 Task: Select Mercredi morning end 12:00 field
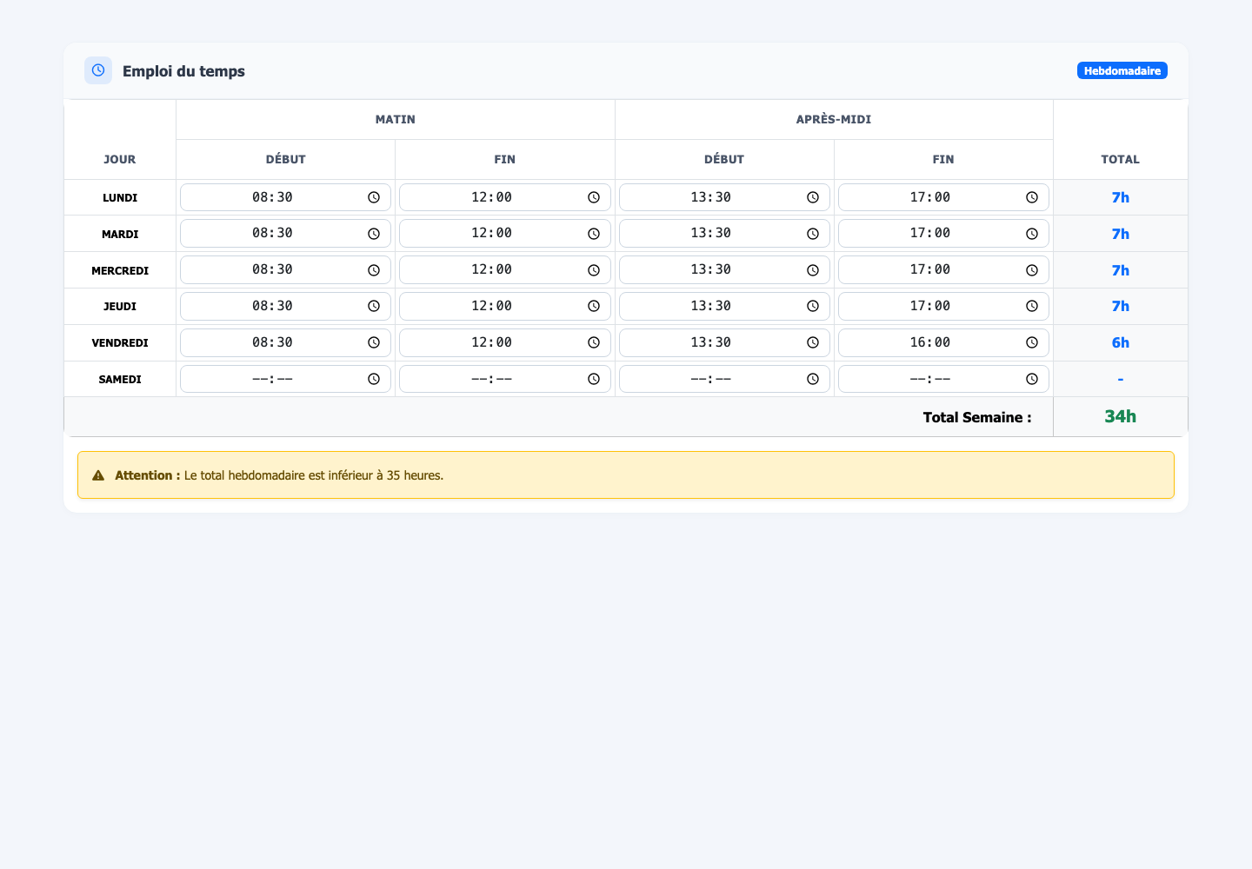click(505, 270)
